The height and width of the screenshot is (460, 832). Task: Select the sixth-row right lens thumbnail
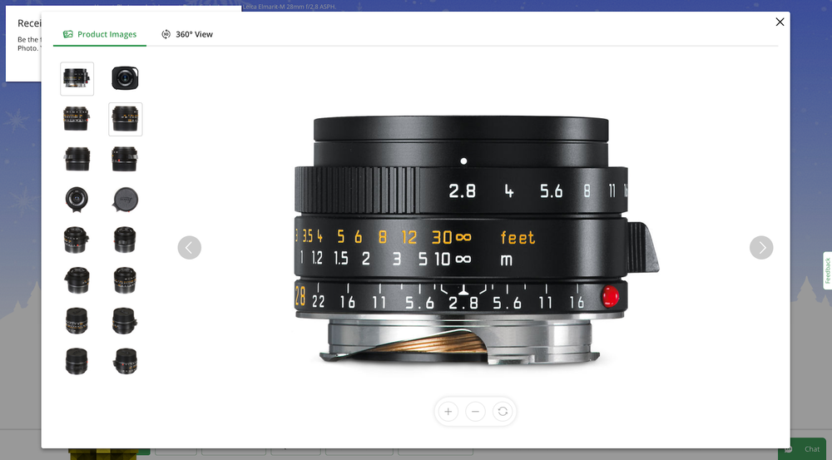click(x=126, y=280)
